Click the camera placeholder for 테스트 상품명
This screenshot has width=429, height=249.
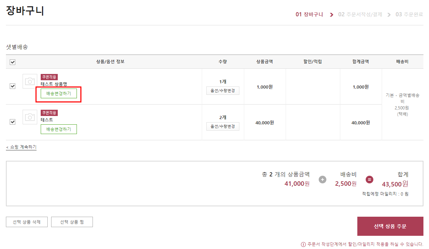(30, 81)
